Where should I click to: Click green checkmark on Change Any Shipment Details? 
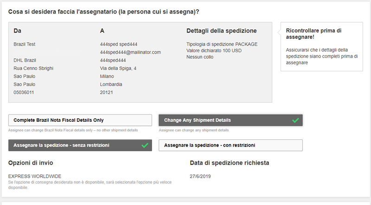295,120
